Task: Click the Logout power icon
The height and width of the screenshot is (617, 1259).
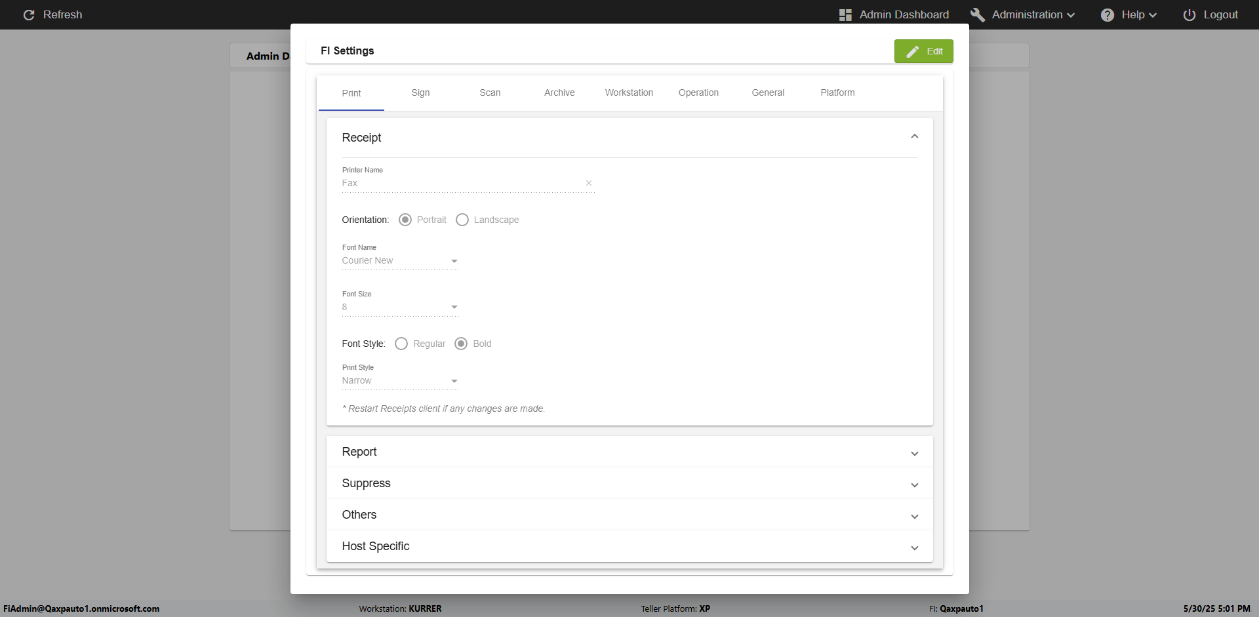Action: [x=1189, y=15]
